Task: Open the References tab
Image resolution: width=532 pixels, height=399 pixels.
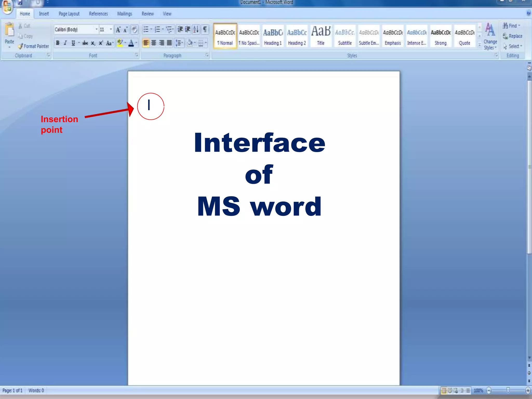Action: [98, 14]
